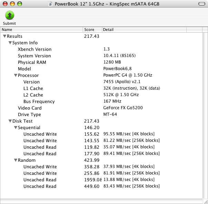This screenshot has height=204, width=208.
Task: Select the L2 Cache row
Action: (x=101, y=95)
